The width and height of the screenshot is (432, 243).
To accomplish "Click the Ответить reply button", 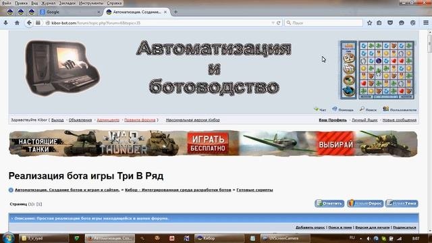I will pyautogui.click(x=329, y=203).
